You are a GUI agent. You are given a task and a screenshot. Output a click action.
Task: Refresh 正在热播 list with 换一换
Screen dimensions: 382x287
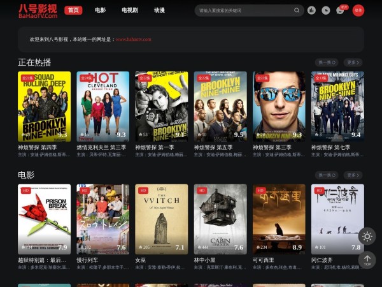[x=327, y=63]
